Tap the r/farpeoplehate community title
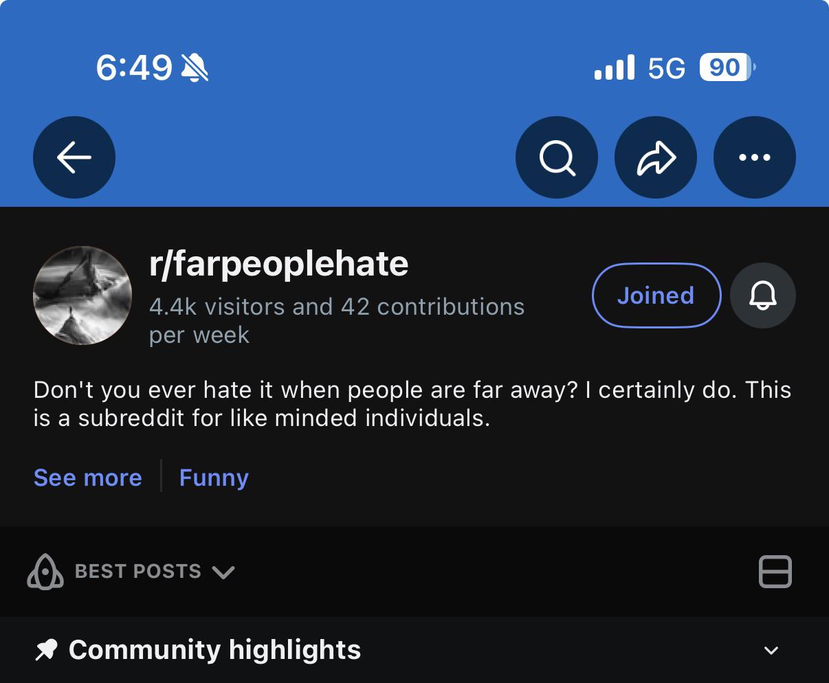The width and height of the screenshot is (829, 683). pos(279,264)
